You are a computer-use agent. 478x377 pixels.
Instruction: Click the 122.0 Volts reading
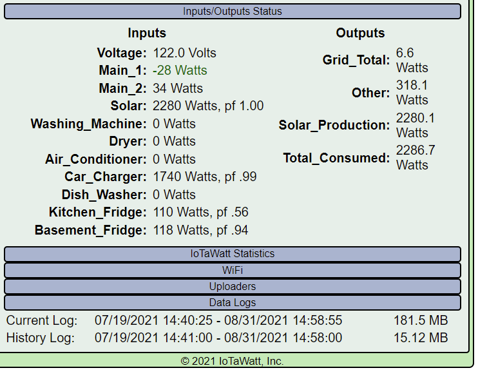[184, 53]
